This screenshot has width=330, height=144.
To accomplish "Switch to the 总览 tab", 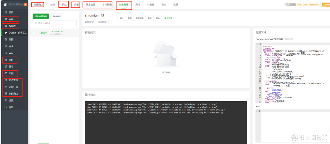I will click(x=53, y=4).
